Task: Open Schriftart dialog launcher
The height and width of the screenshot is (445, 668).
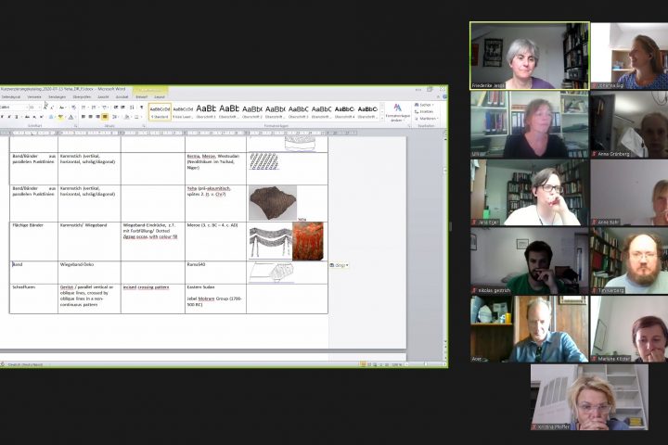Action: click(75, 126)
